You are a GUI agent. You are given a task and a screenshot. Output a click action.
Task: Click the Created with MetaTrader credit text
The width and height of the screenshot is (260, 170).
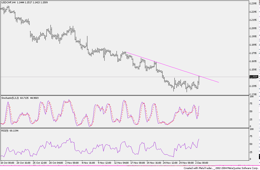[221, 168]
